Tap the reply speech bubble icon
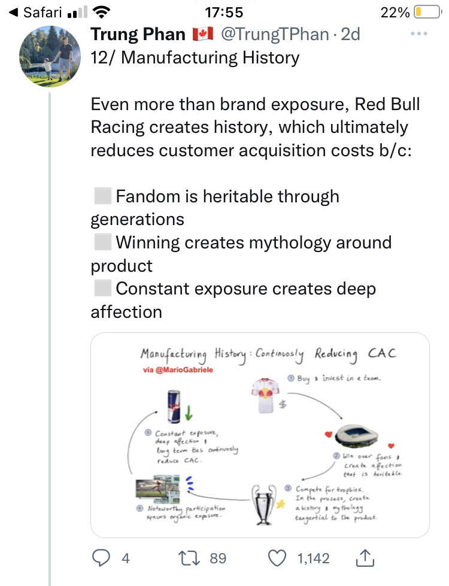The image size is (449, 586). pos(101,558)
